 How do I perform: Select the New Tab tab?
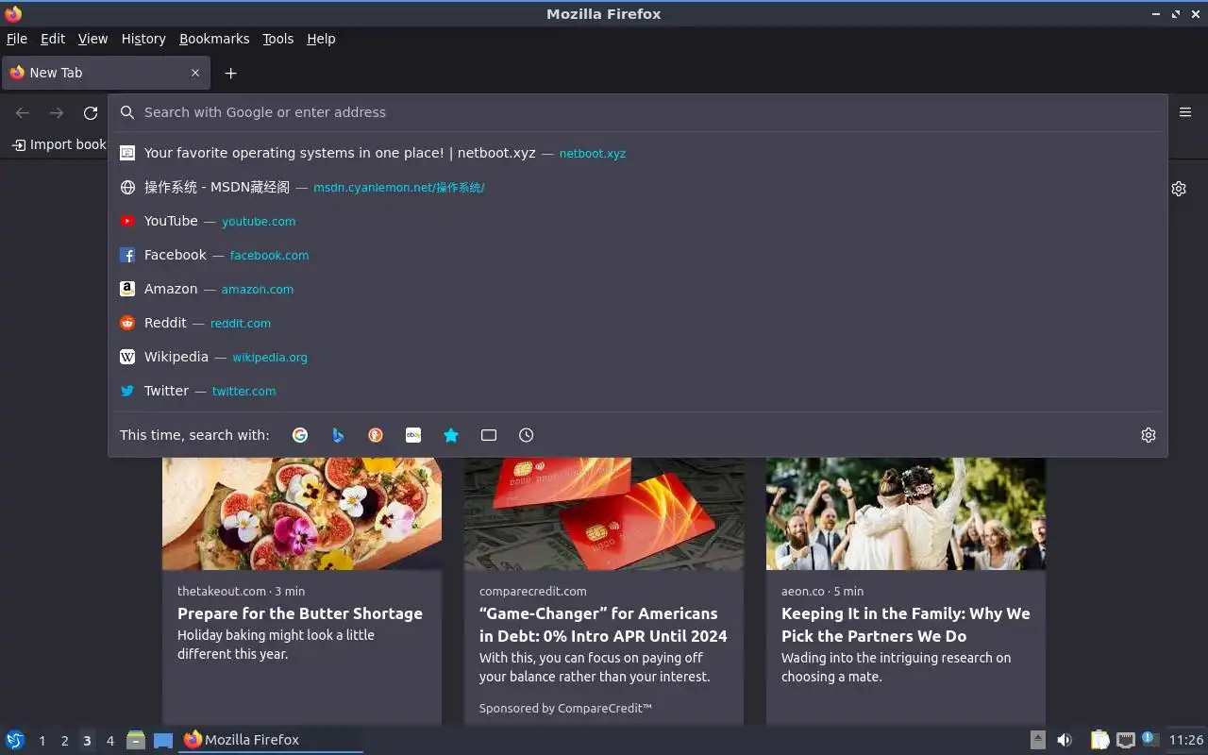tap(104, 73)
